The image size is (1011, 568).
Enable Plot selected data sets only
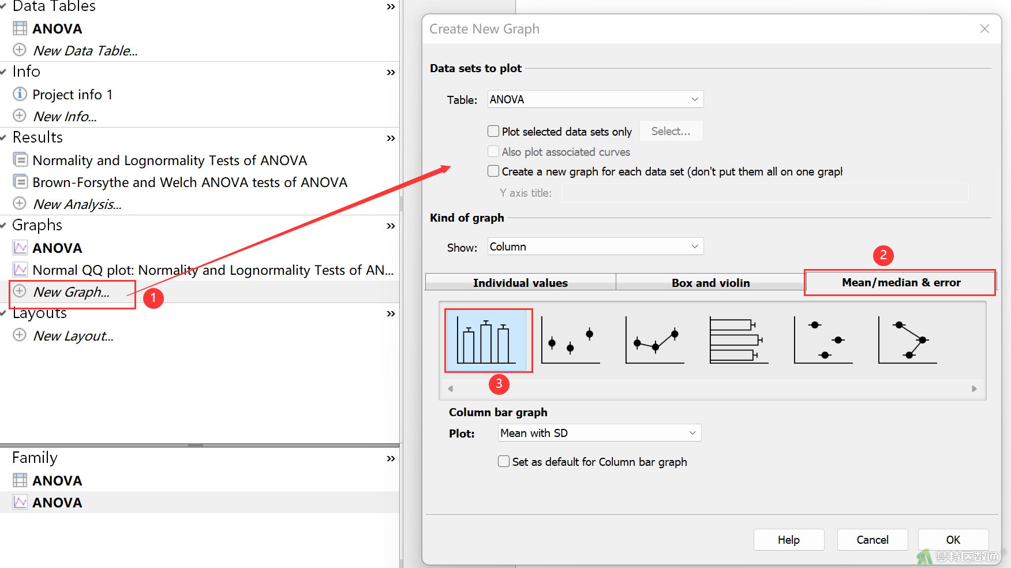(493, 131)
